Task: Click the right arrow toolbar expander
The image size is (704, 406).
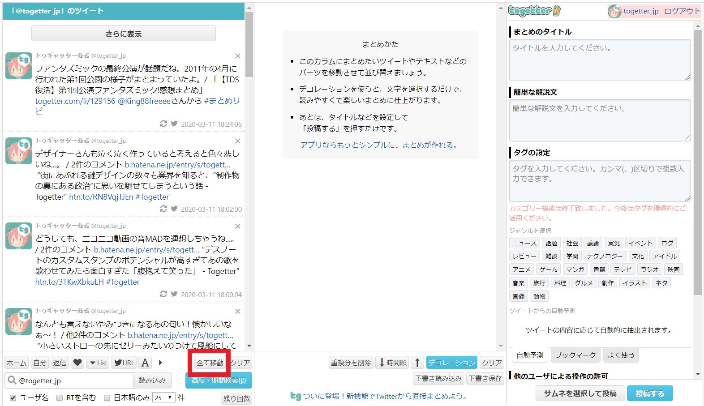Action: pyautogui.click(x=160, y=363)
